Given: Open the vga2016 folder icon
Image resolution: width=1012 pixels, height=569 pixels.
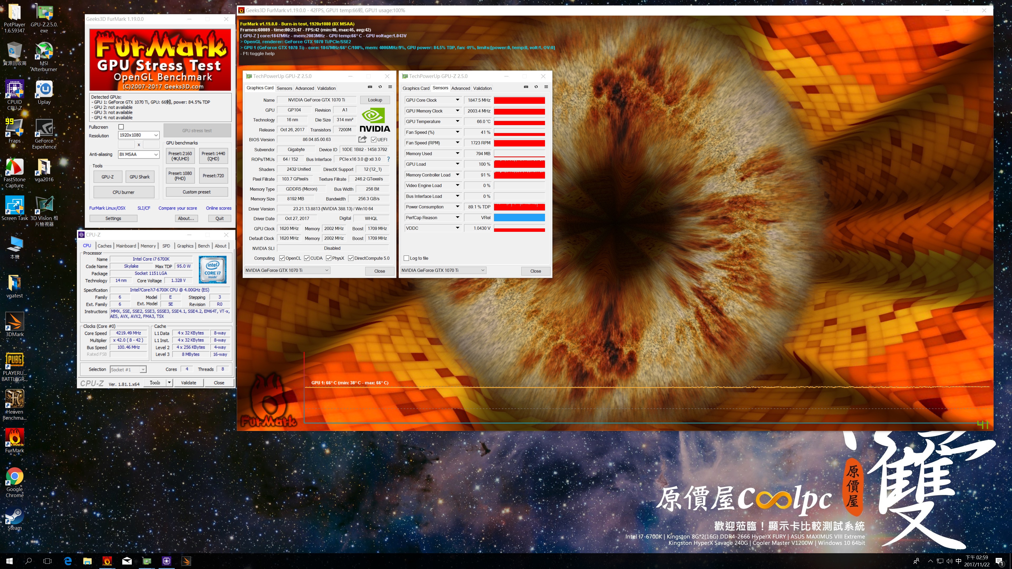Looking at the screenshot, I should click(44, 170).
